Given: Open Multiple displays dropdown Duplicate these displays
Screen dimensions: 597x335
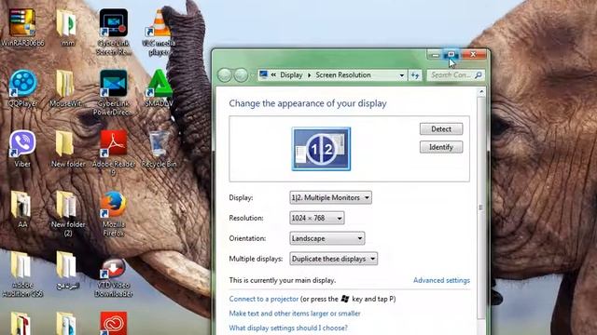Looking at the screenshot, I should 334,259.
